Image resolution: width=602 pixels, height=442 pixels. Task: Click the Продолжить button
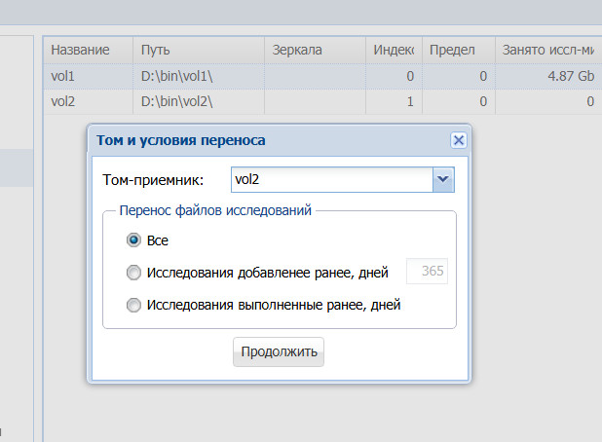coord(279,351)
